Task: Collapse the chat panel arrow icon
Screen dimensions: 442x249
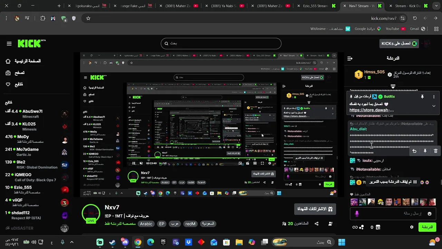Action: [x=350, y=58]
